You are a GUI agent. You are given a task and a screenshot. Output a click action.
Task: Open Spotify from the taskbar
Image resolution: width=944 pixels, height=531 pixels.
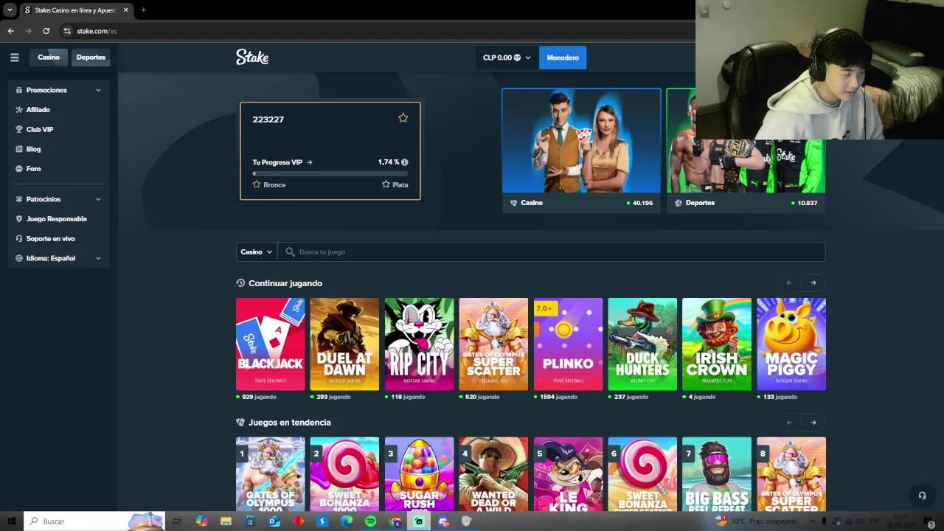pyautogui.click(x=371, y=521)
